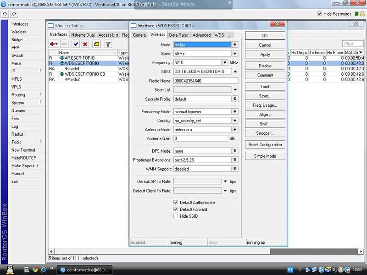Image resolution: width=367 pixels, height=275 pixels.
Task: Click the Simple Mode button
Action: tap(265, 156)
